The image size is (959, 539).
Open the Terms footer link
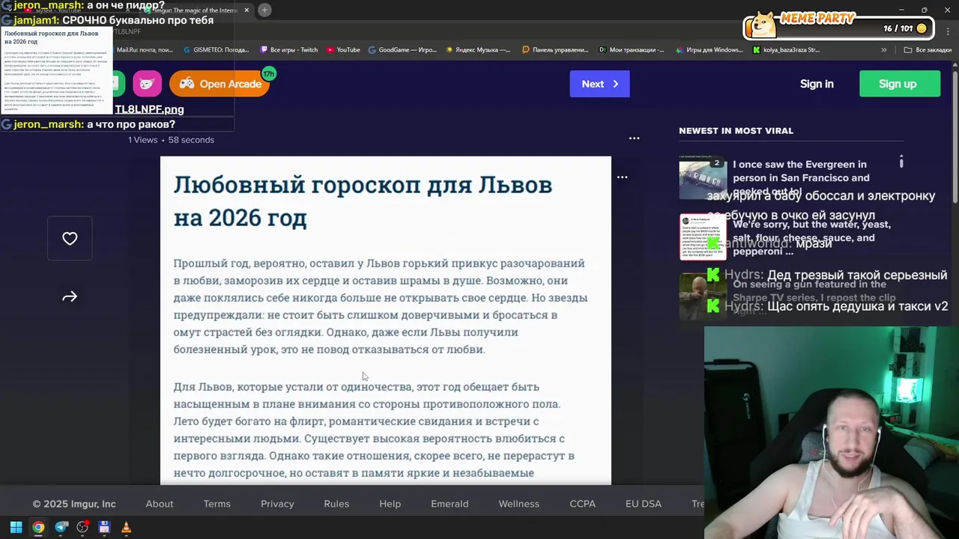(217, 504)
